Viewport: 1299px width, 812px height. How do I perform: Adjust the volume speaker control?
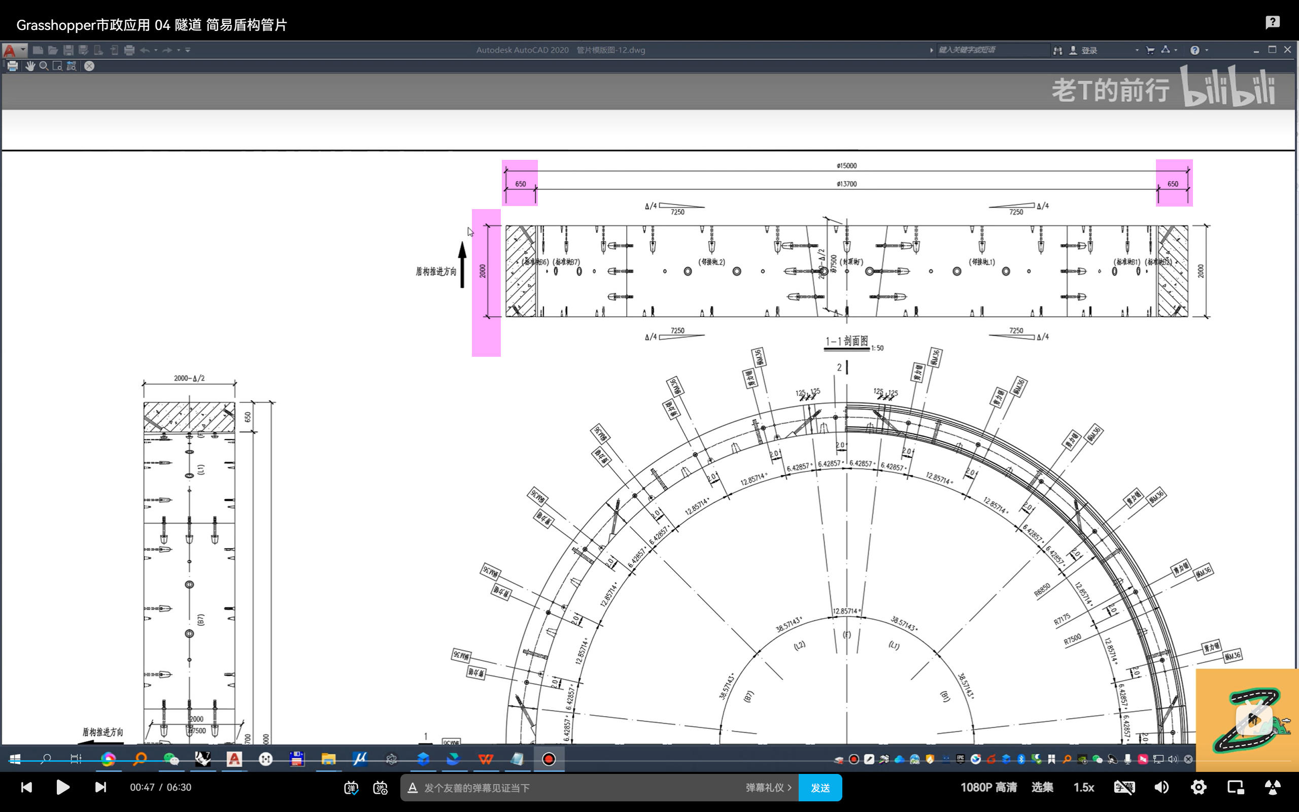(1161, 787)
